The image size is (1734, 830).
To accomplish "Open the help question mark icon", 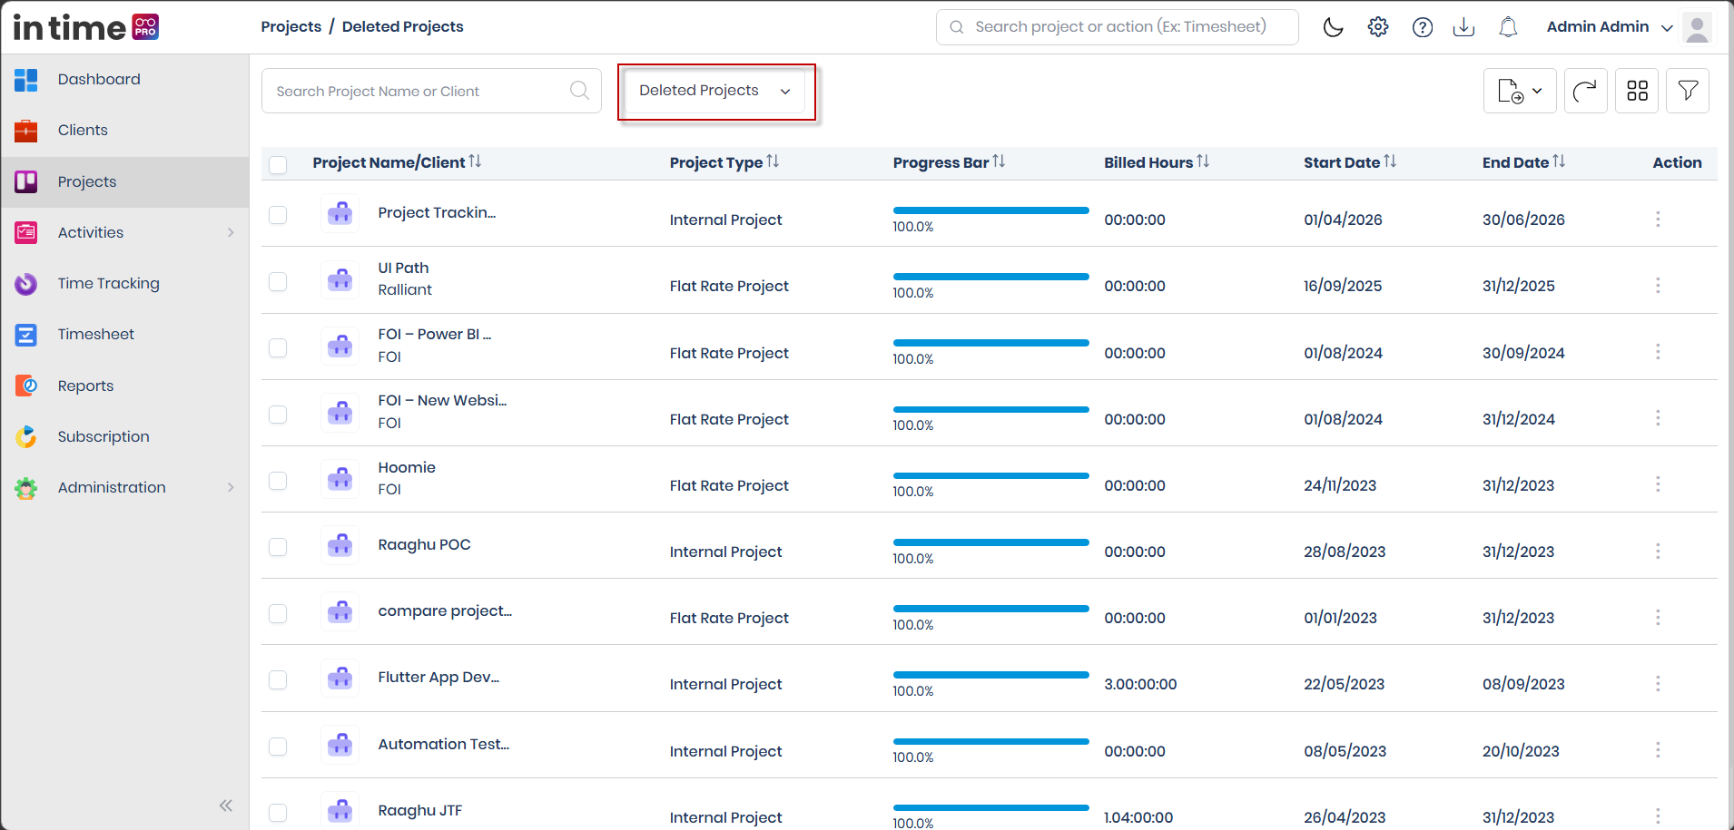I will point(1423,27).
